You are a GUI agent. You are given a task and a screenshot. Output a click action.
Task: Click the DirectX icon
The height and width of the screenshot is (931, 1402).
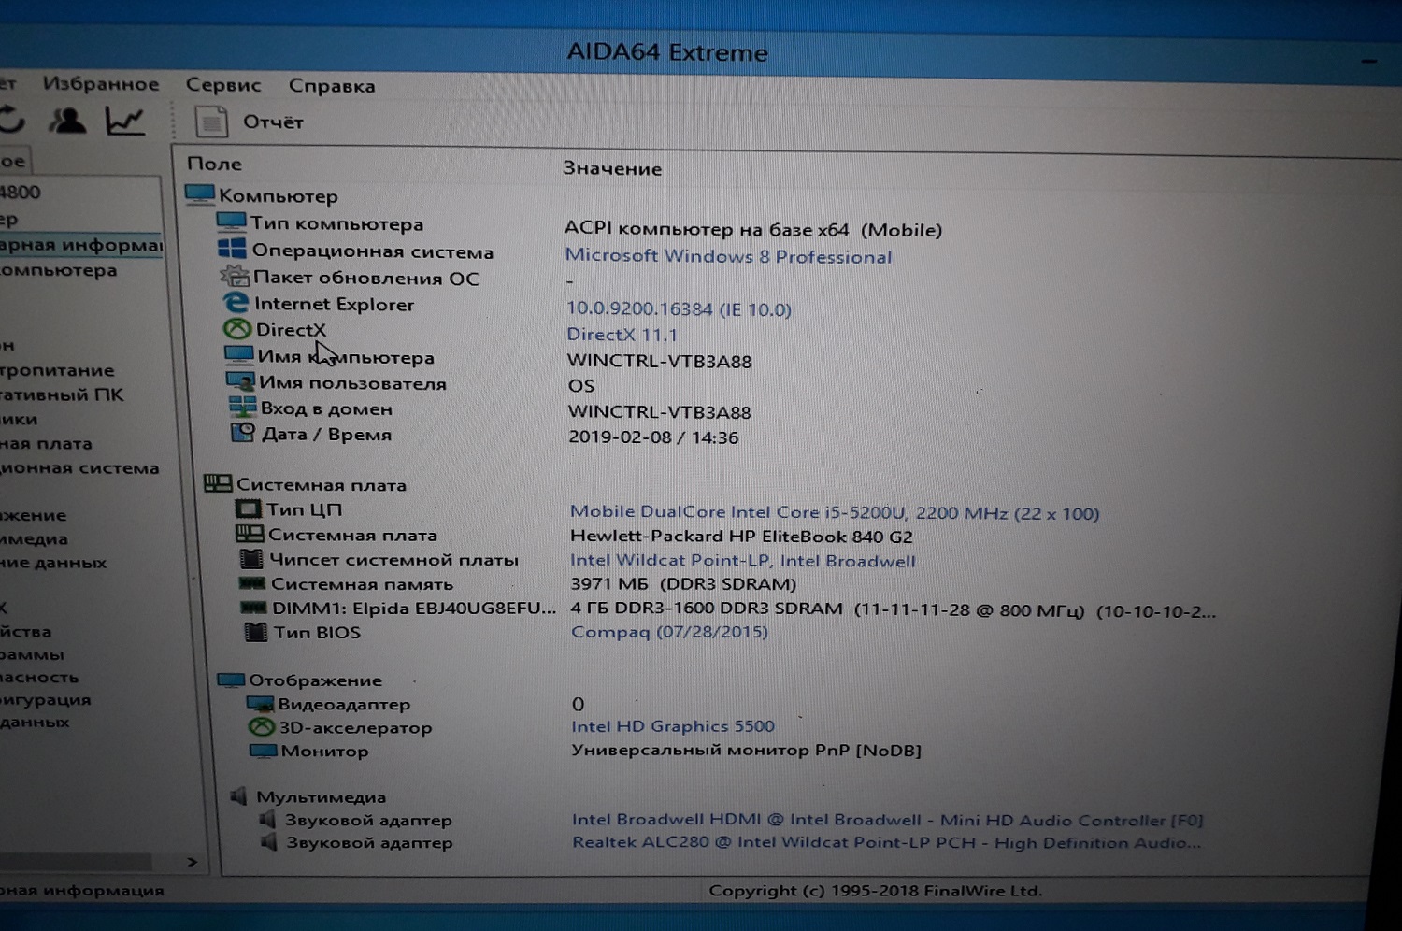(237, 328)
